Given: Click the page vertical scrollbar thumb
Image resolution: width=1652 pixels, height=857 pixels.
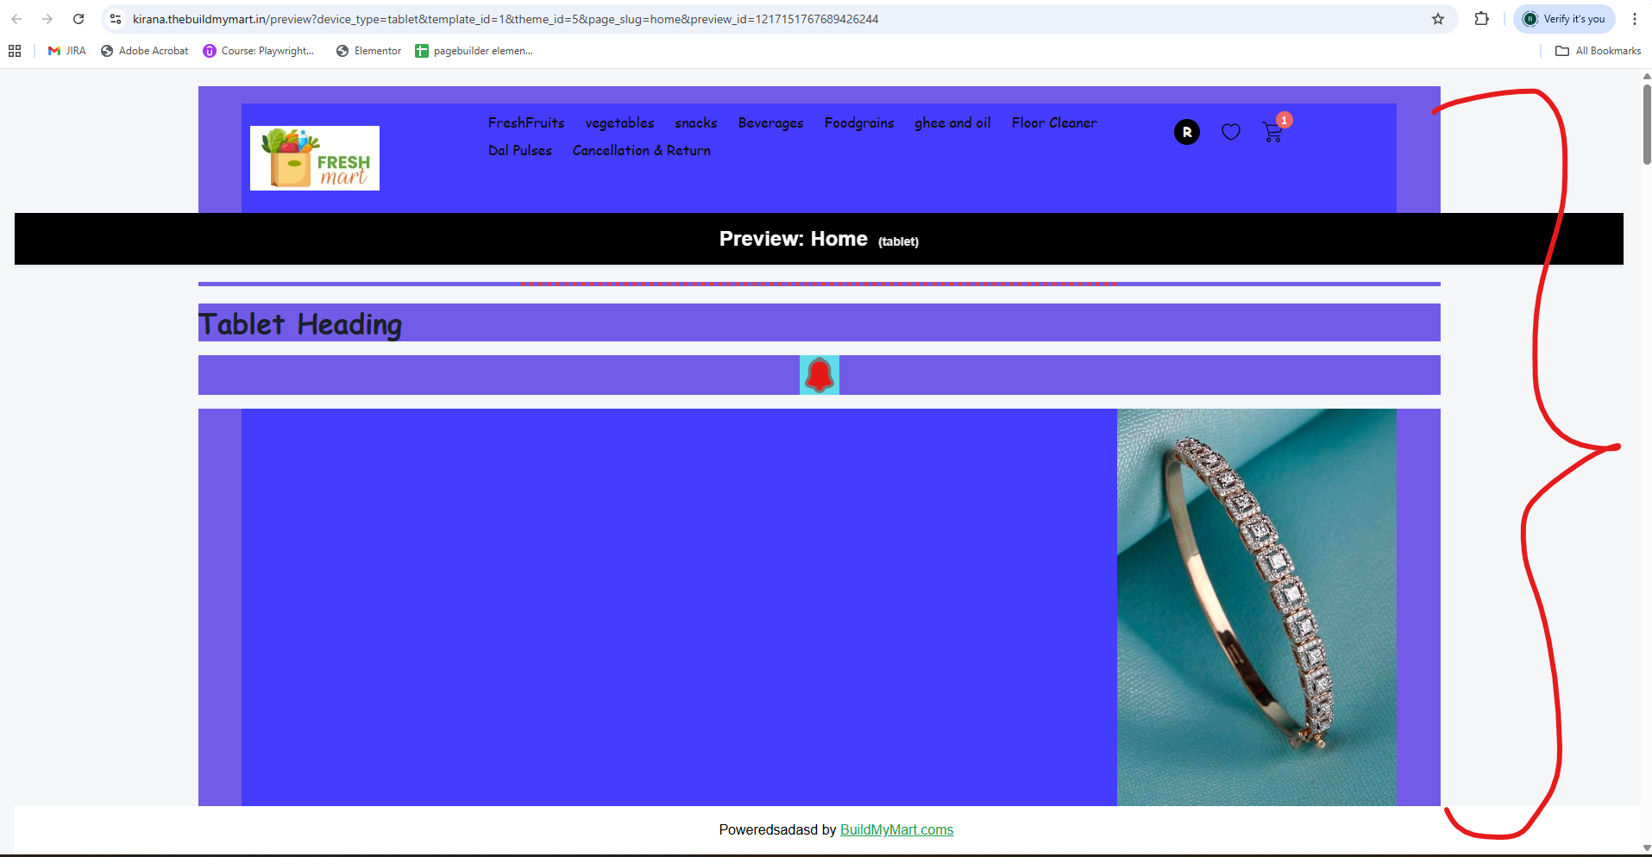Looking at the screenshot, I should pos(1647,123).
